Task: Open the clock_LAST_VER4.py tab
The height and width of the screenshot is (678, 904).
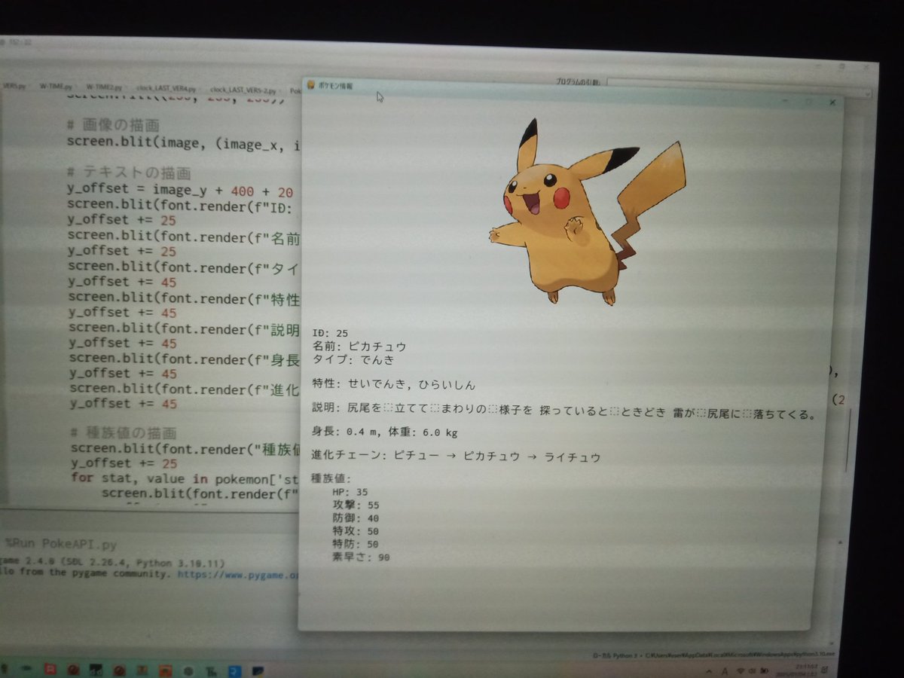Action: [166, 88]
